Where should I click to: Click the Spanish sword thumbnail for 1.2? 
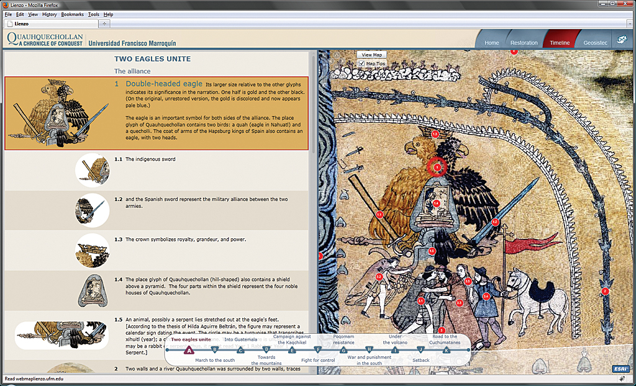tap(92, 210)
